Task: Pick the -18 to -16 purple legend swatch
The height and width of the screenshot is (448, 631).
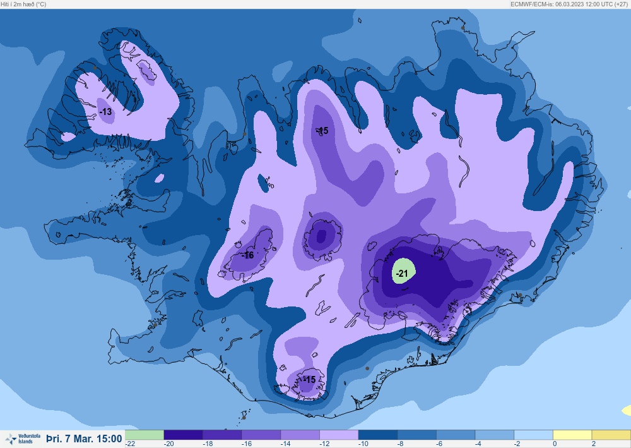Action: point(222,435)
